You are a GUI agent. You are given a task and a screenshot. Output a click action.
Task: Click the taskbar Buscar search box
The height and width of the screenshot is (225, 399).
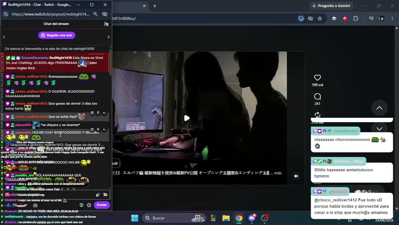click(174, 218)
